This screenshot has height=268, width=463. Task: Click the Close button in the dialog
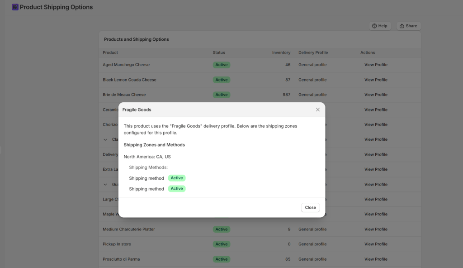coord(310,207)
